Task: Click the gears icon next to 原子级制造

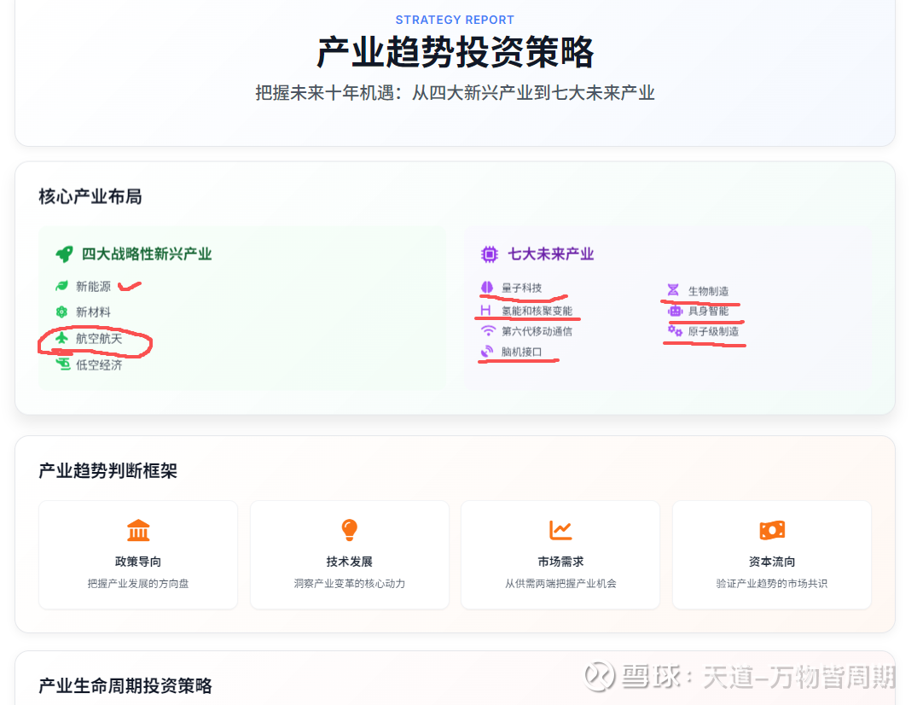Action: coord(675,331)
